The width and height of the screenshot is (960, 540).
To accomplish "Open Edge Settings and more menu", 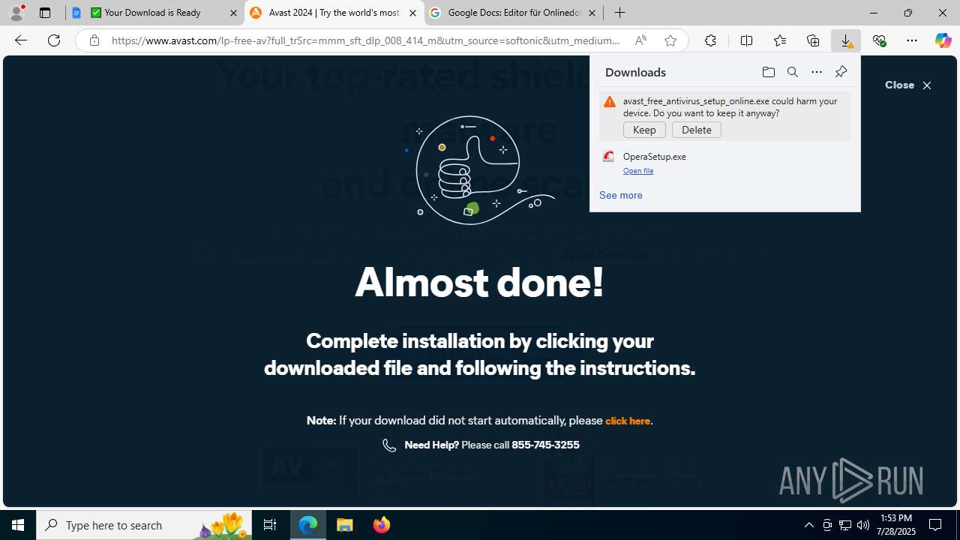I will point(912,40).
